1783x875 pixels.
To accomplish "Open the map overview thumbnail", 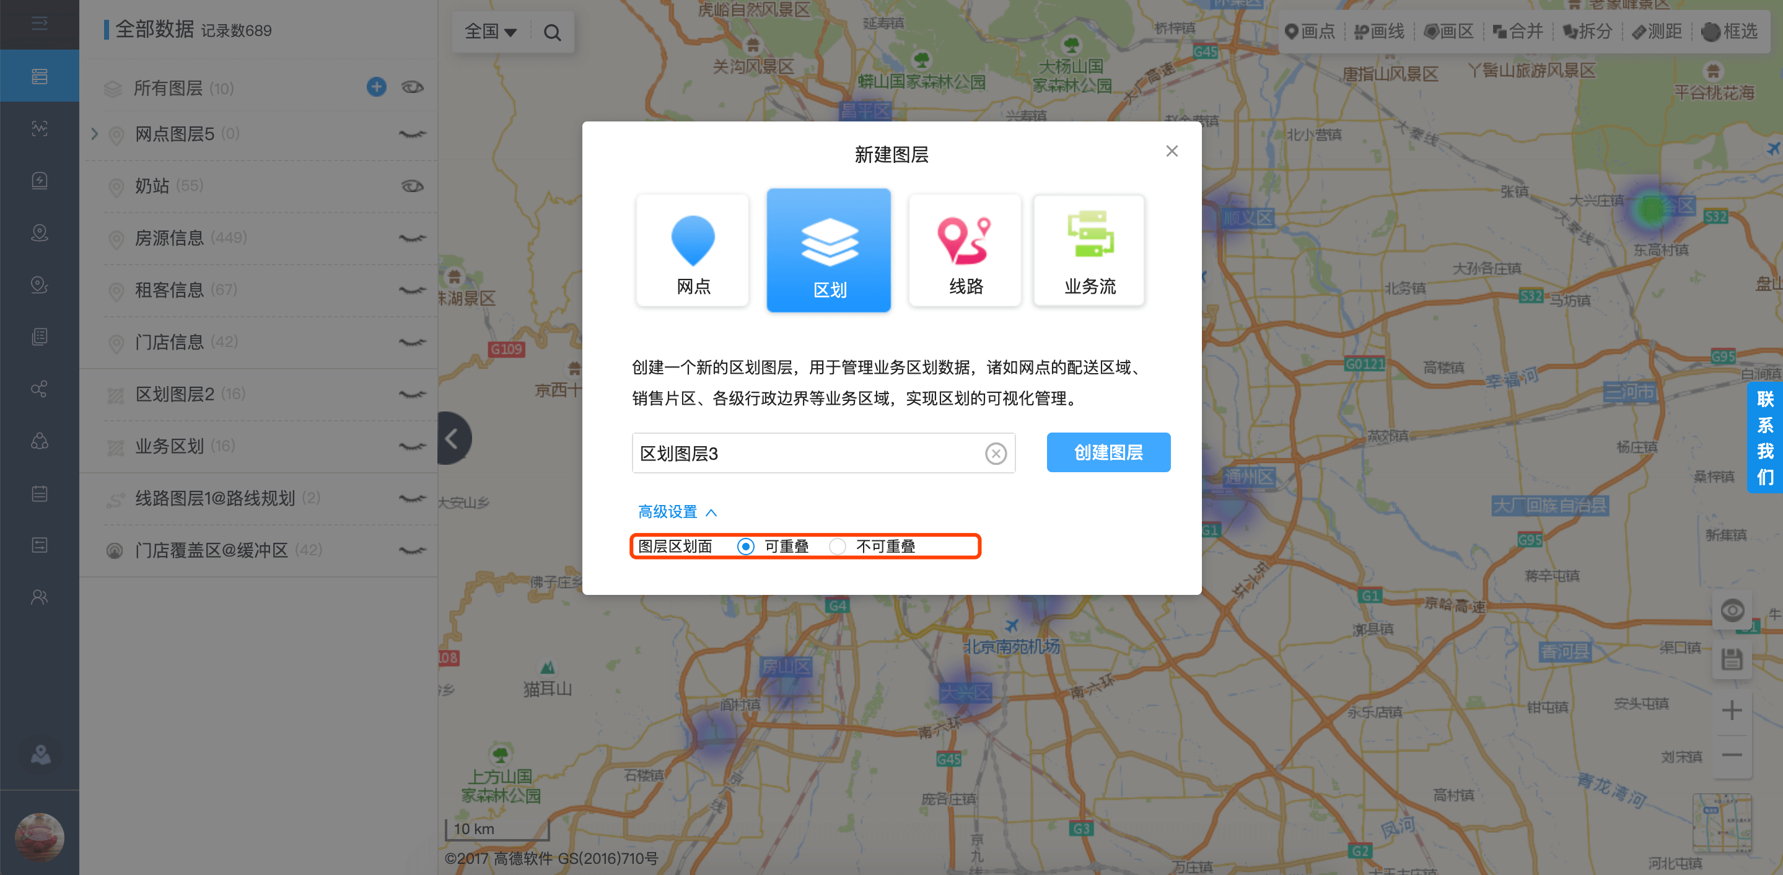I will (x=1722, y=824).
